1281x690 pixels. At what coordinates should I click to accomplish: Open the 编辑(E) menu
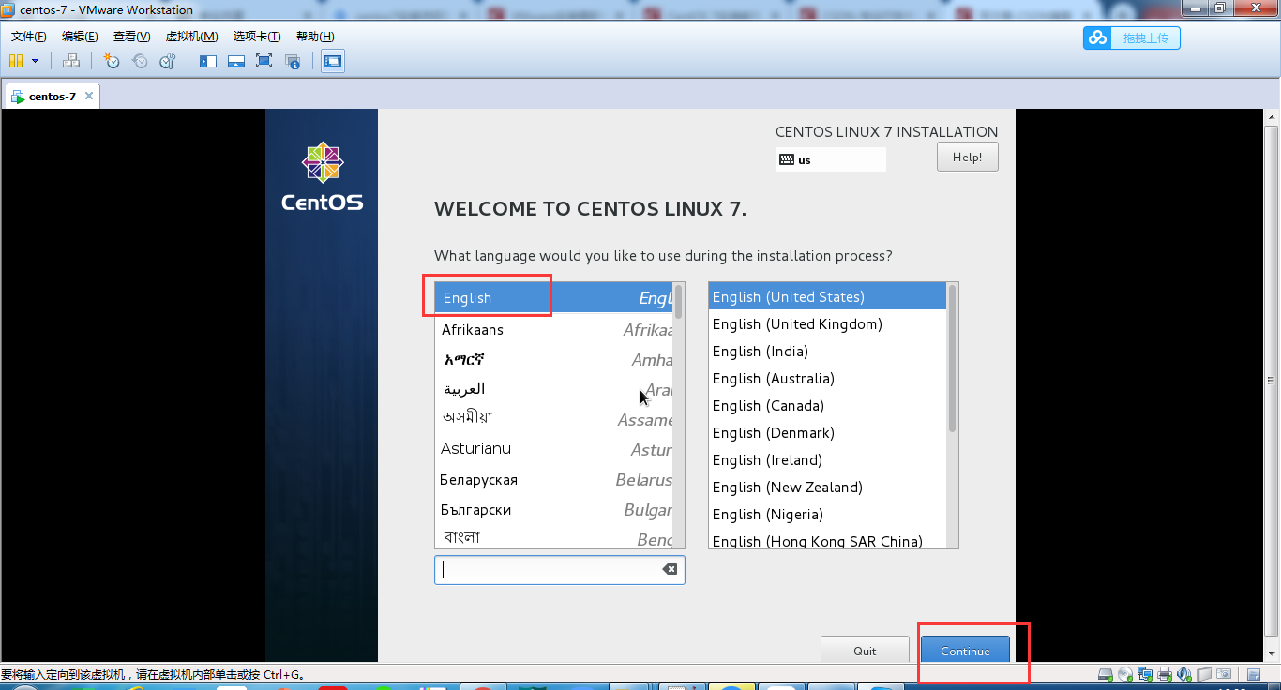tap(80, 37)
